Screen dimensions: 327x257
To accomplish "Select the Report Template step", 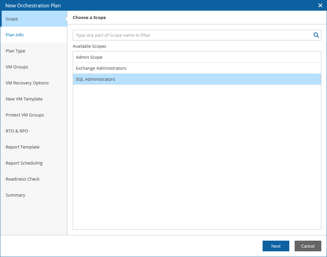I will (x=22, y=147).
